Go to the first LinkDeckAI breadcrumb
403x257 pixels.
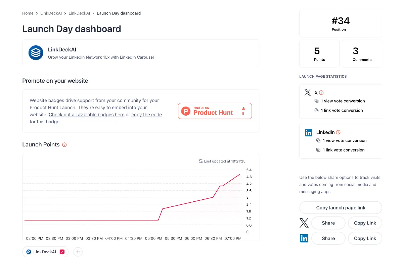(x=51, y=13)
